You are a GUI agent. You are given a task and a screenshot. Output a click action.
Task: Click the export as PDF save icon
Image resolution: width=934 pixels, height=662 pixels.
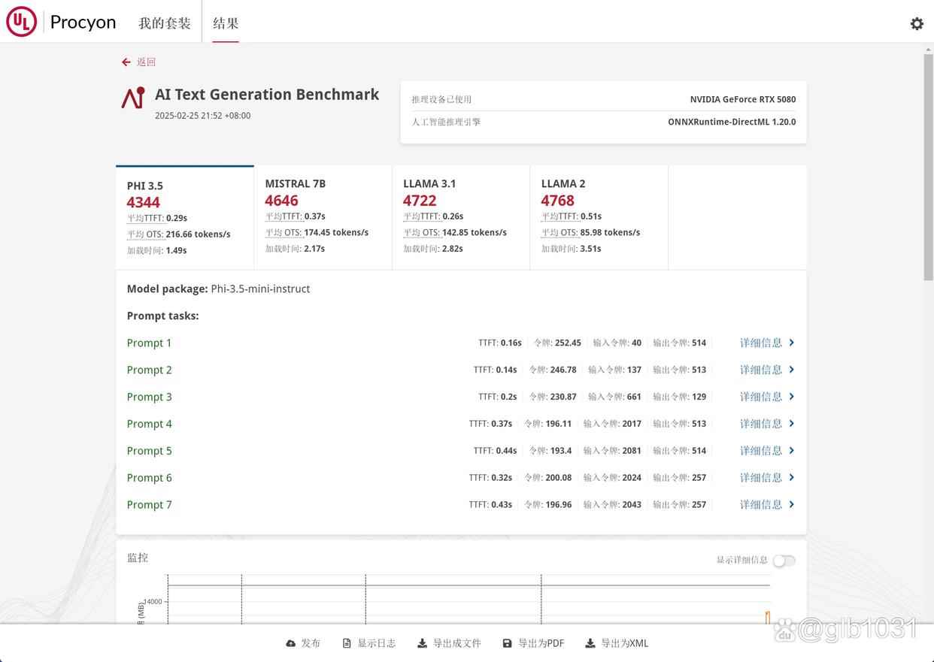coord(508,643)
